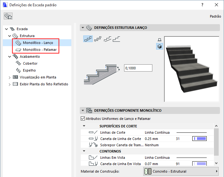Collapse Definições Componente Monolítico panel

click(83, 110)
